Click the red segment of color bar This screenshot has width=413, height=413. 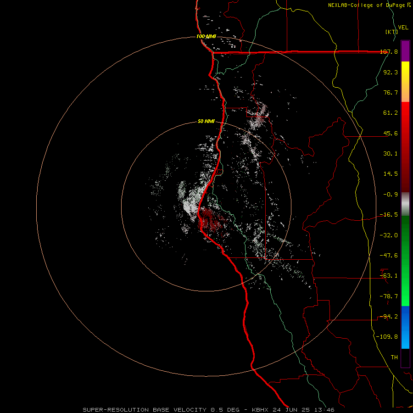click(405, 147)
